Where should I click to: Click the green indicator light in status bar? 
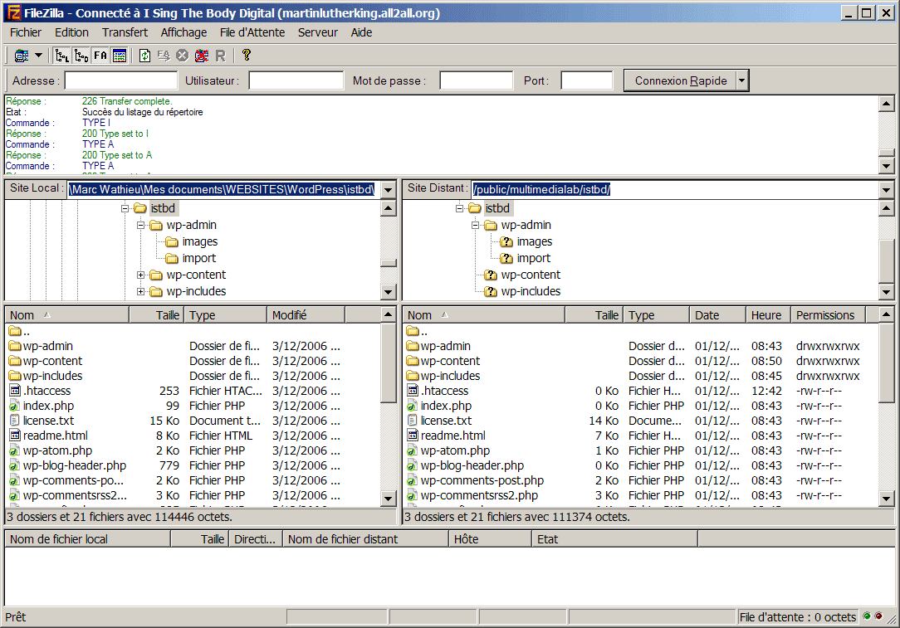click(x=867, y=616)
